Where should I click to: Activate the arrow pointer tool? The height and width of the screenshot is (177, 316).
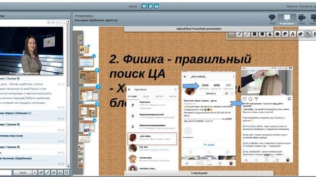tap(308, 34)
